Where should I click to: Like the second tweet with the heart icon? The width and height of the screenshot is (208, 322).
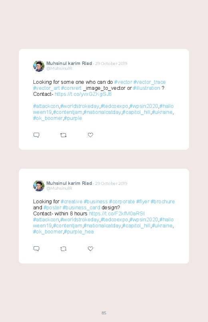(90, 249)
